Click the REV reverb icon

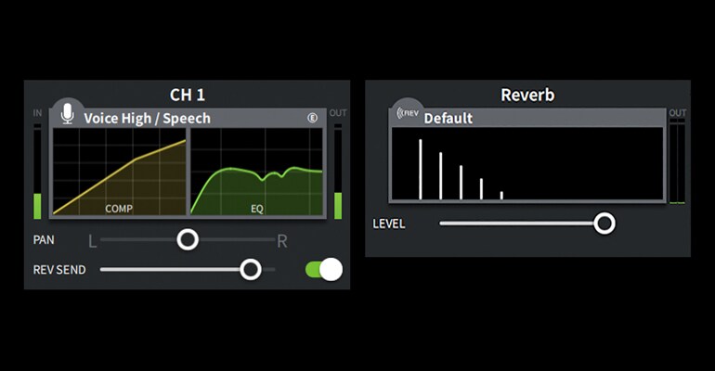tap(407, 114)
